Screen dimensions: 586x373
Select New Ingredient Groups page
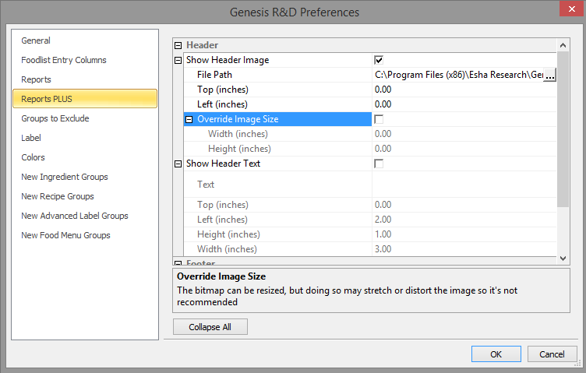pos(65,177)
